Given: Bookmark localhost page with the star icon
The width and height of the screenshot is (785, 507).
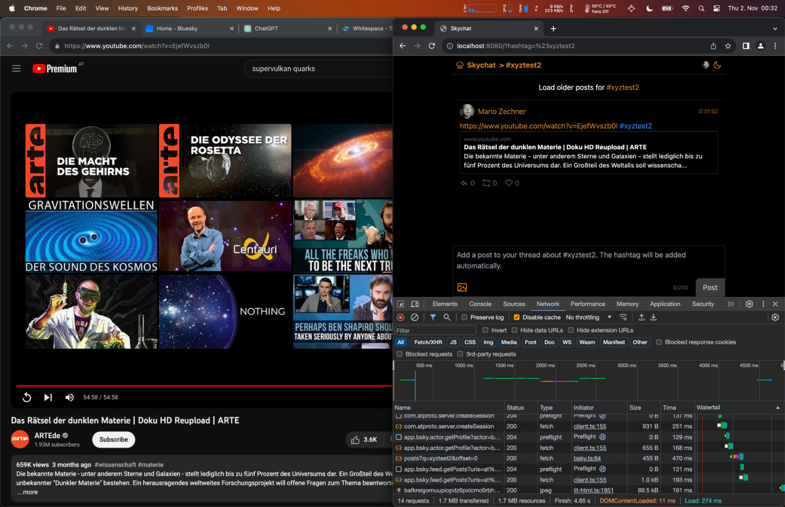Looking at the screenshot, I should coord(728,46).
